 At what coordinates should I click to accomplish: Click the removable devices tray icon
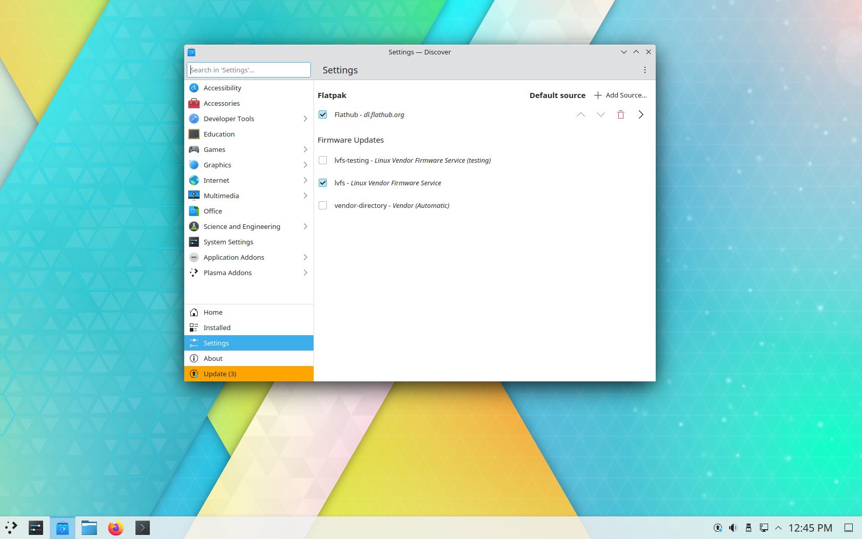tap(749, 528)
